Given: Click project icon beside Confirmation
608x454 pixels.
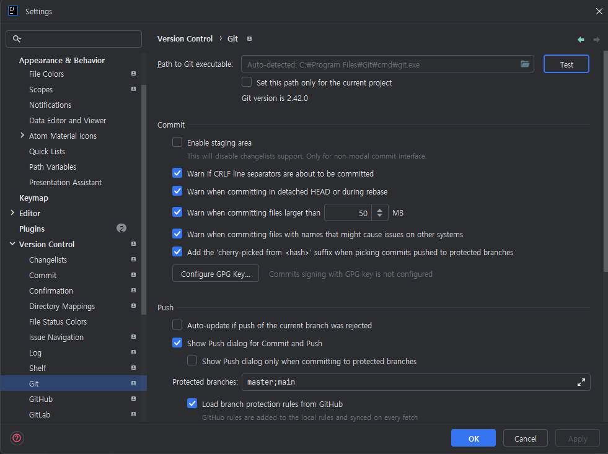Looking at the screenshot, I should [133, 290].
